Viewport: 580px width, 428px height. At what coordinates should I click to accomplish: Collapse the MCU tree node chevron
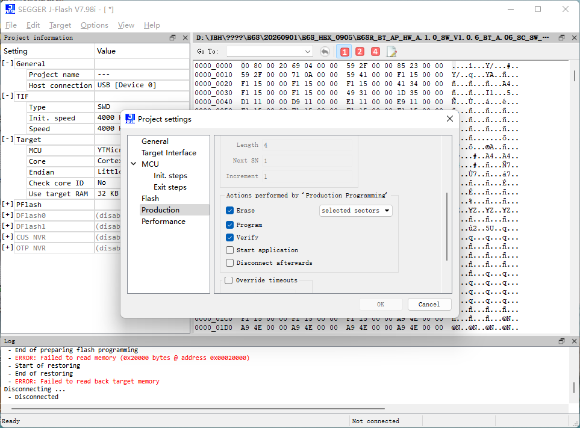134,164
